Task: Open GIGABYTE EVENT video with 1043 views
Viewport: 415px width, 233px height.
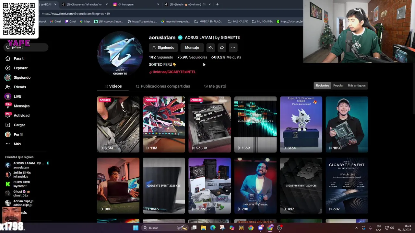Action: (164, 185)
